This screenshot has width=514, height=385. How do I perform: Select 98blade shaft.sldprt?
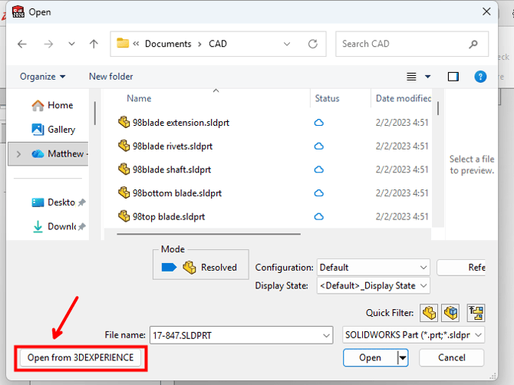pos(171,169)
